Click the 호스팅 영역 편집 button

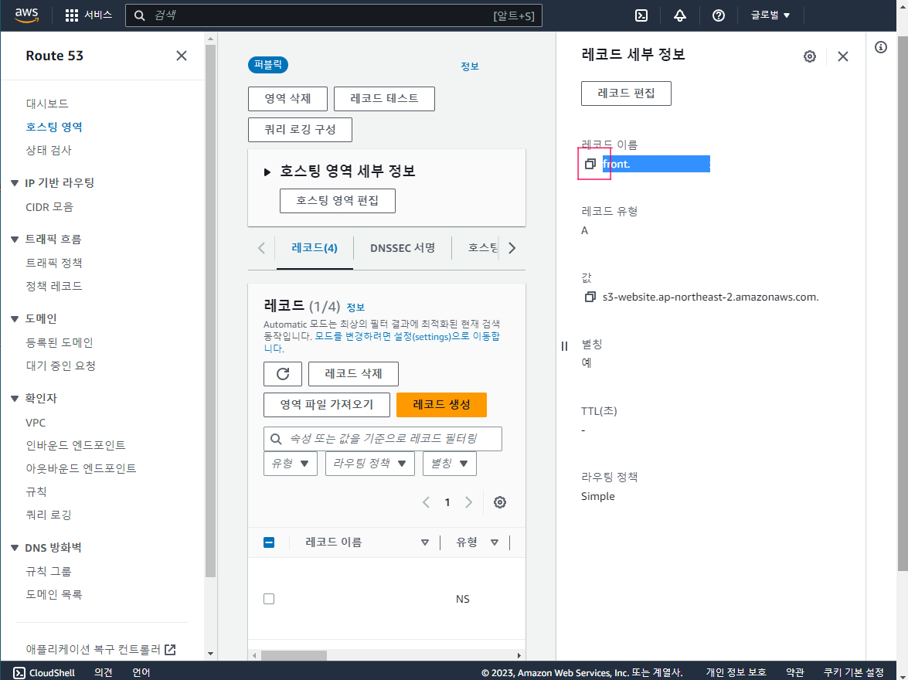tap(338, 200)
